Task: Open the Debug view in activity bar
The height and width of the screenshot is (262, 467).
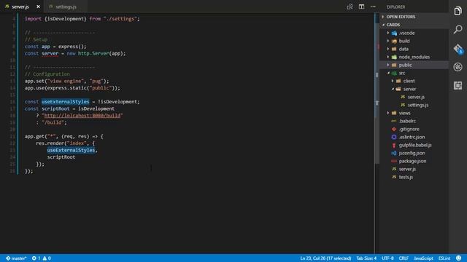Action: coord(458,67)
